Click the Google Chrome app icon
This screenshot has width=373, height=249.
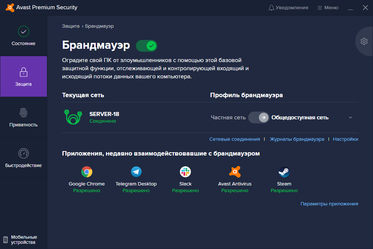pos(87,172)
